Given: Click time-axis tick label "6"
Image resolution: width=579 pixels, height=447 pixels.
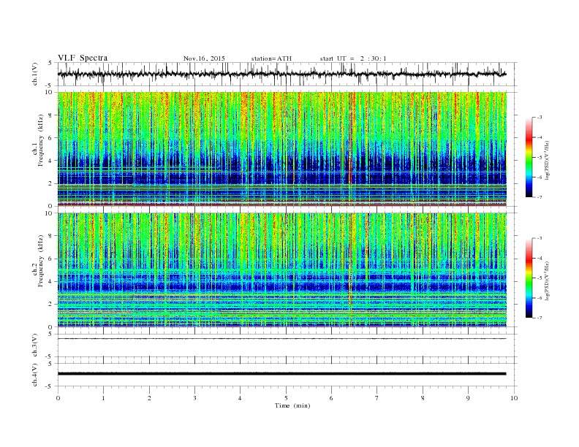Looking at the screenshot, I should coord(331,398).
